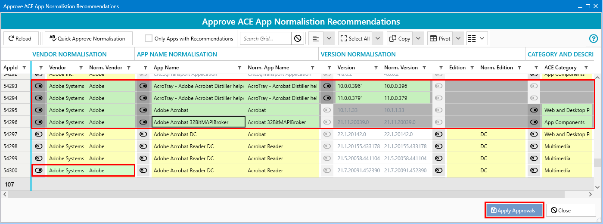The height and width of the screenshot is (224, 603).
Task: Click the Apply Approvals button
Action: (x=514, y=210)
